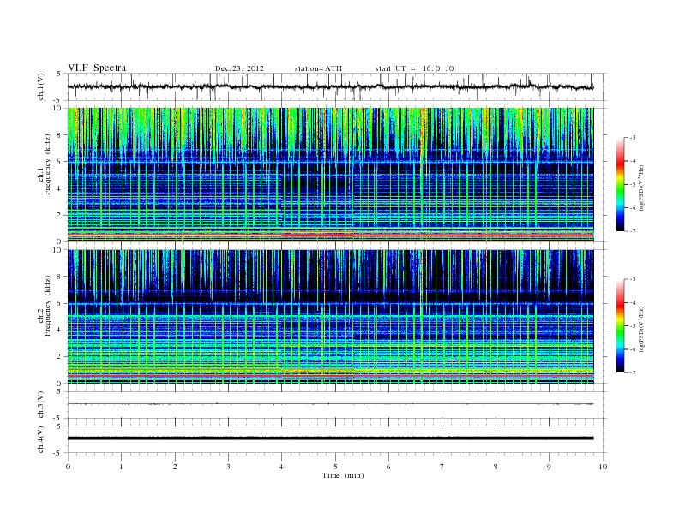The width and height of the screenshot is (679, 524).
Task: Click the ch.2 spectrogram color bar
Action: tap(620, 326)
